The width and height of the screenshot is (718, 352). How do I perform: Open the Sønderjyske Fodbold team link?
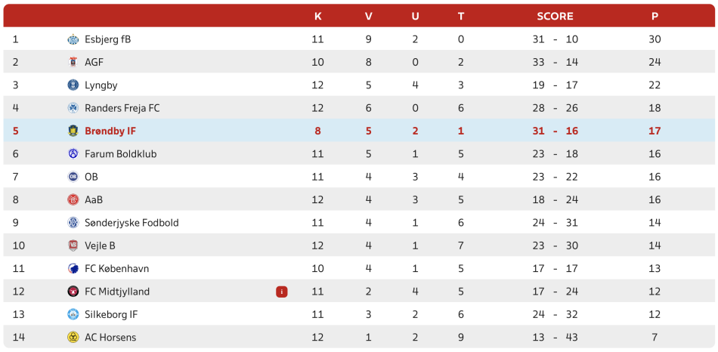click(132, 223)
